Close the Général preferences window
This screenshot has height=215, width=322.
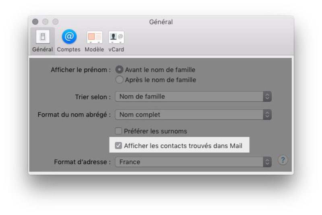pos(35,22)
